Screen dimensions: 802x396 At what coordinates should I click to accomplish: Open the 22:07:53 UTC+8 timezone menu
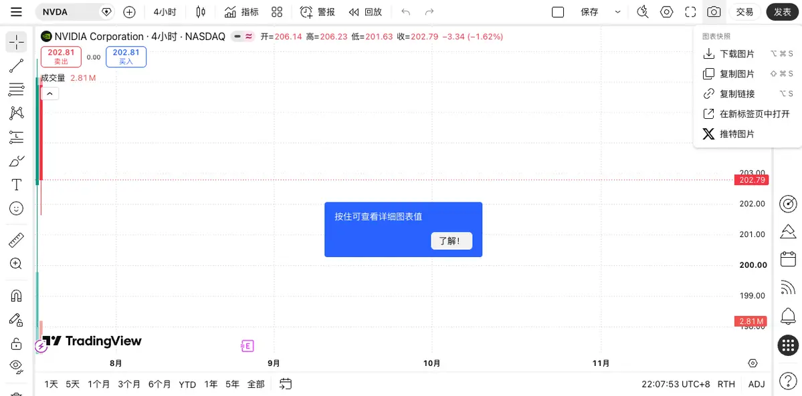pyautogui.click(x=676, y=384)
